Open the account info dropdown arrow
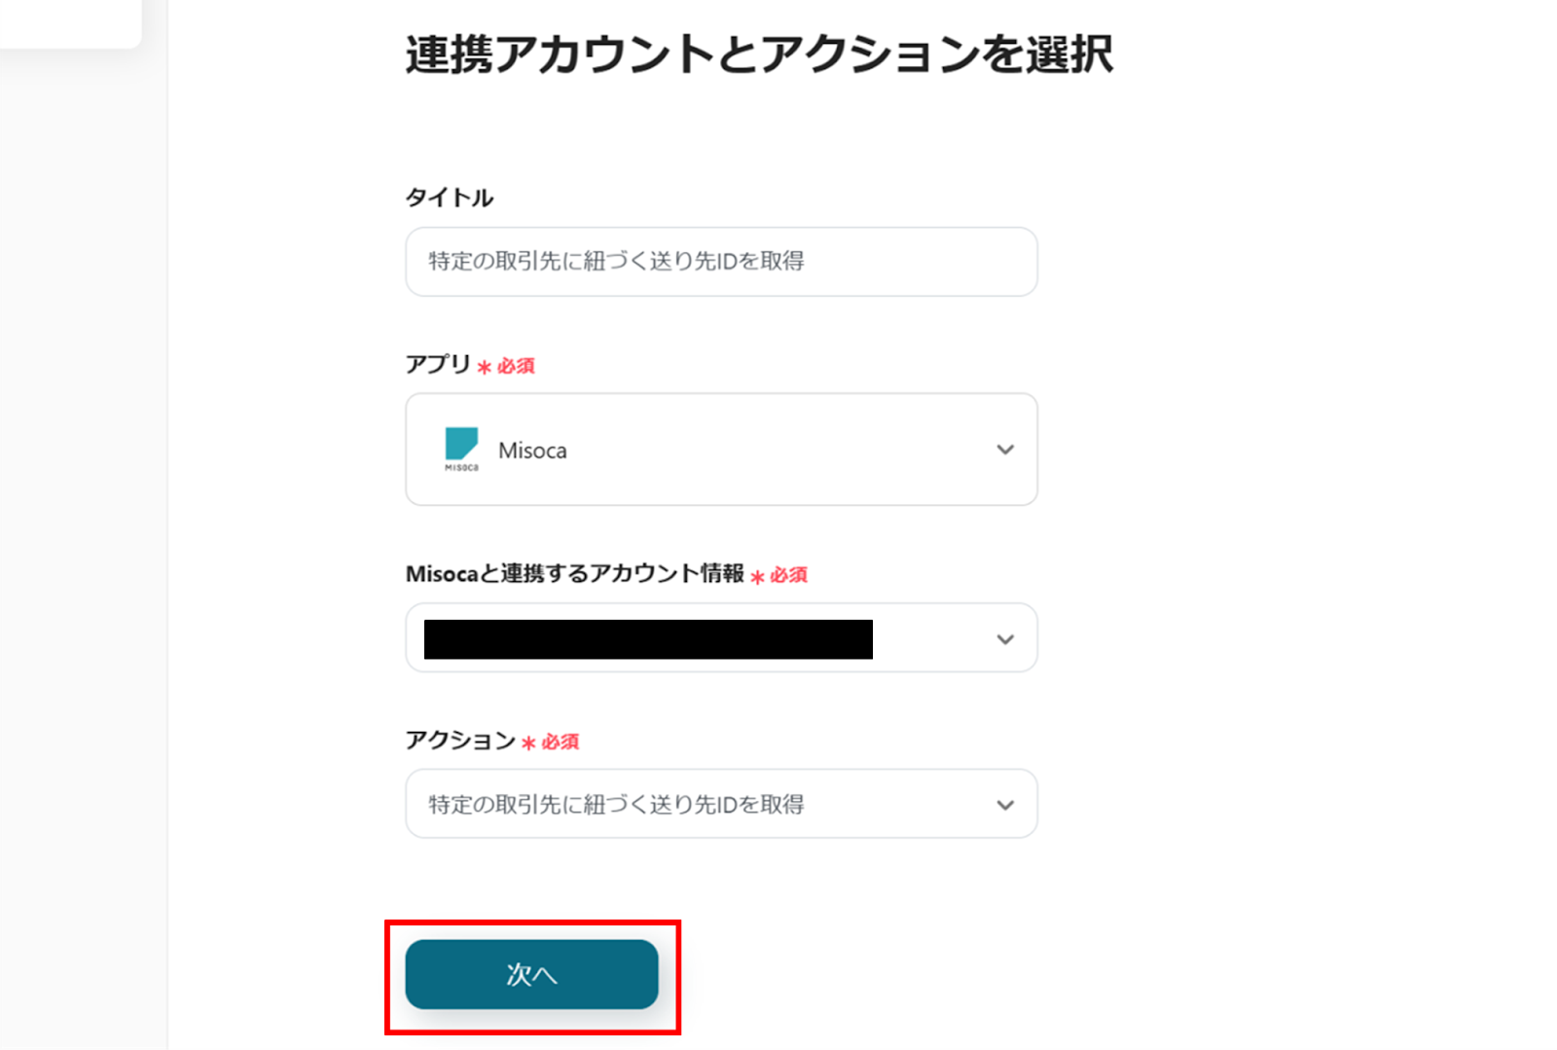This screenshot has height=1050, width=1557. tap(1005, 639)
